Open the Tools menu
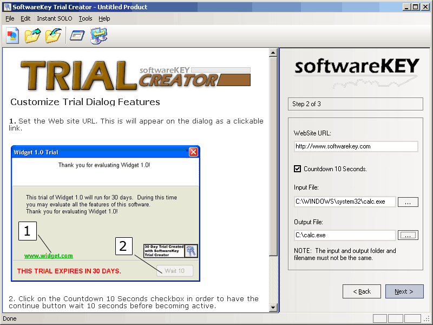The height and width of the screenshot is (325, 433). tap(86, 18)
